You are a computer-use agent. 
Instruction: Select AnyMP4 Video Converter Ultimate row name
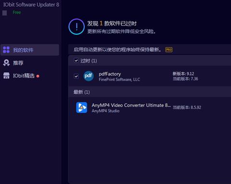click(131, 105)
